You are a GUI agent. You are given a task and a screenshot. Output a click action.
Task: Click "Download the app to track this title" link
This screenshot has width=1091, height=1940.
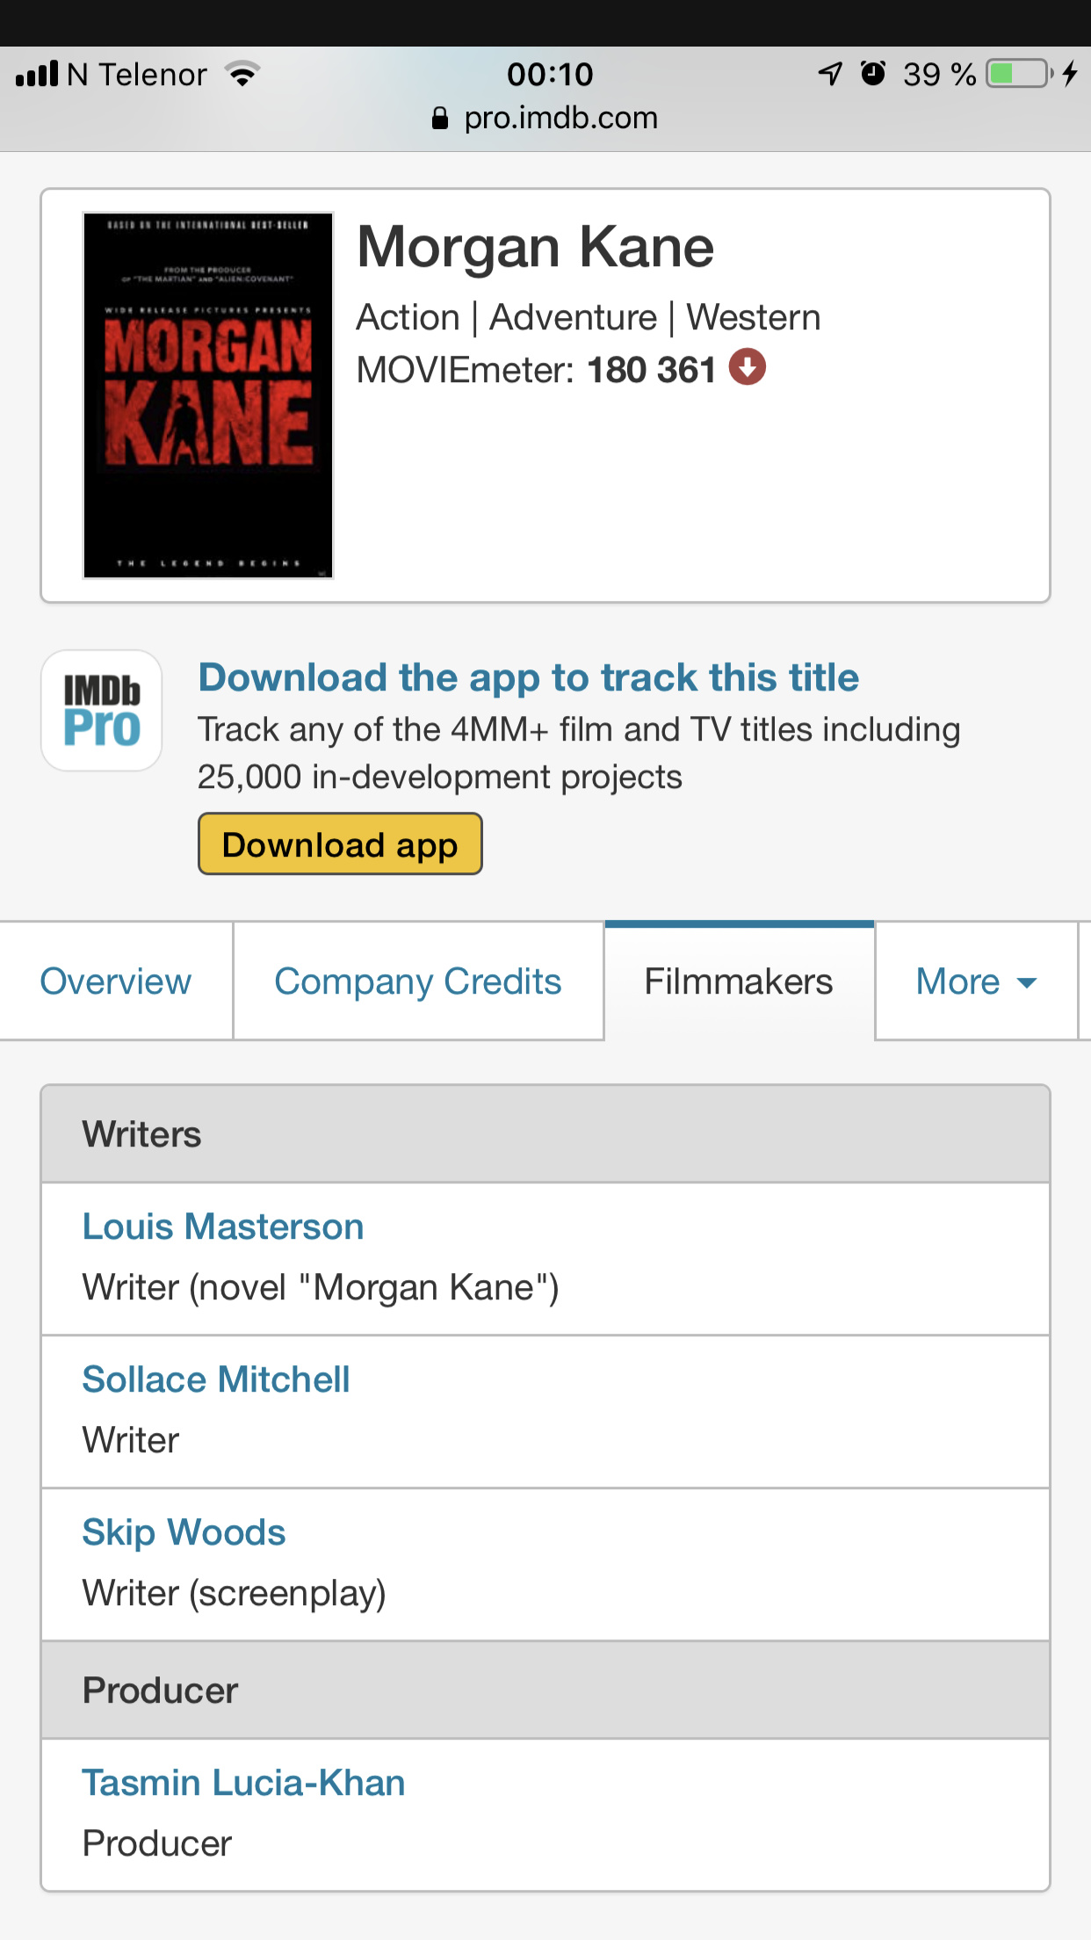click(x=529, y=677)
